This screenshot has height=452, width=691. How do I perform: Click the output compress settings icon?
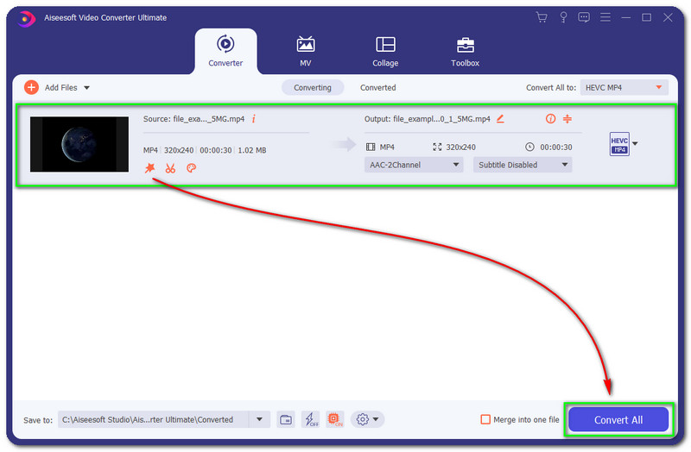(567, 119)
